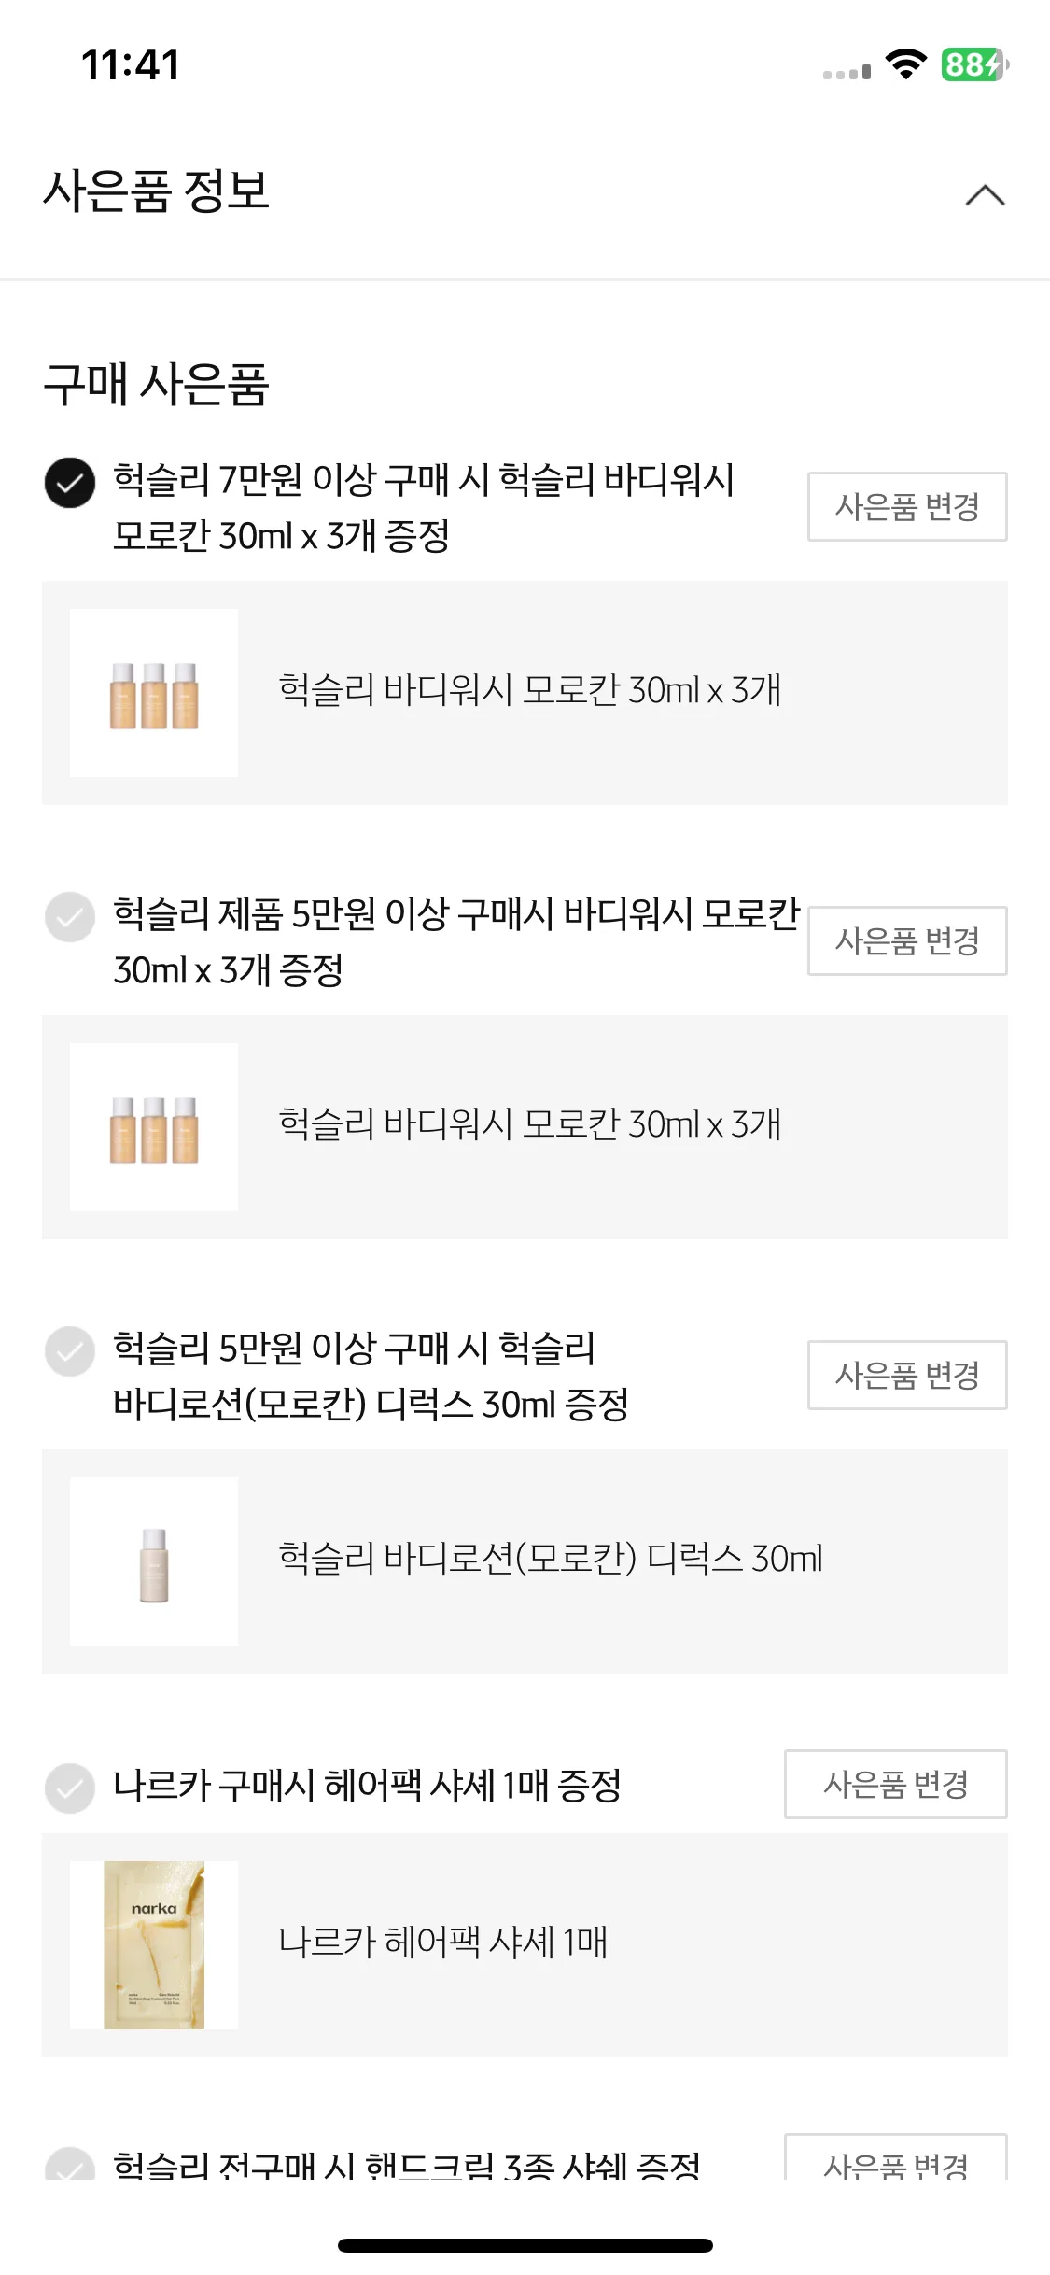1050x2275 pixels.
Task: Select 나르카 헤어팩 샤셰 1매 item text
Action: tap(443, 1943)
